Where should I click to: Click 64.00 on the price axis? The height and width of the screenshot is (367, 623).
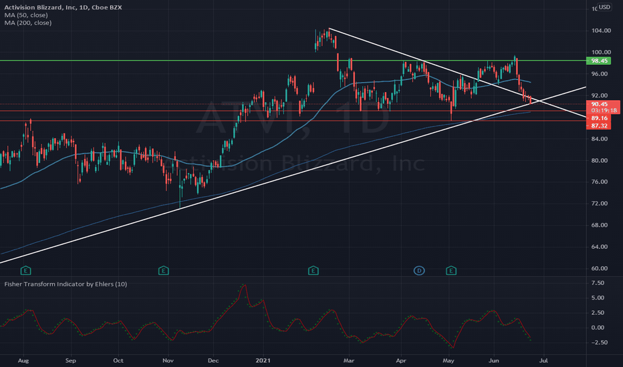[x=601, y=247]
